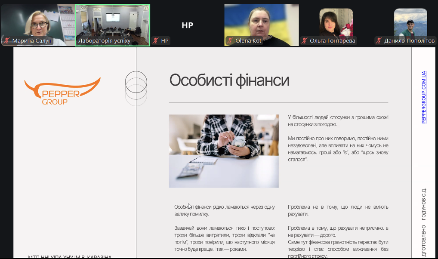Click the paragraph starting with Проблема не в тому
This screenshot has height=259, width=438.
click(338, 210)
